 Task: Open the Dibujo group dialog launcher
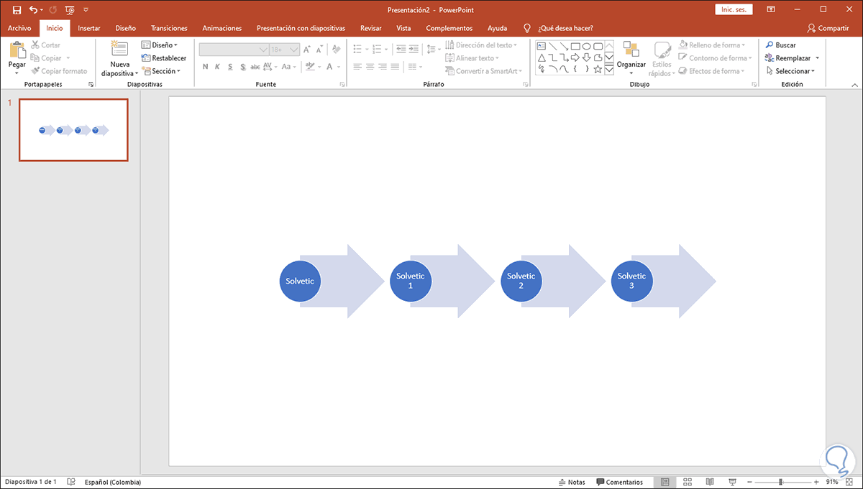tap(754, 85)
